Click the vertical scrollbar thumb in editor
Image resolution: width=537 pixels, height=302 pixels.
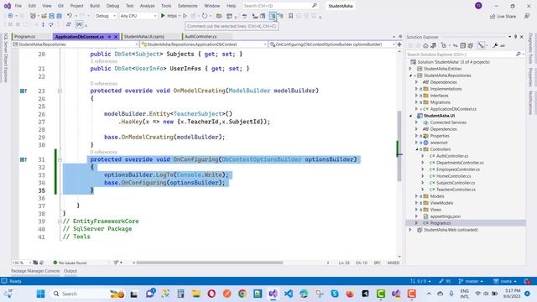[x=399, y=146]
